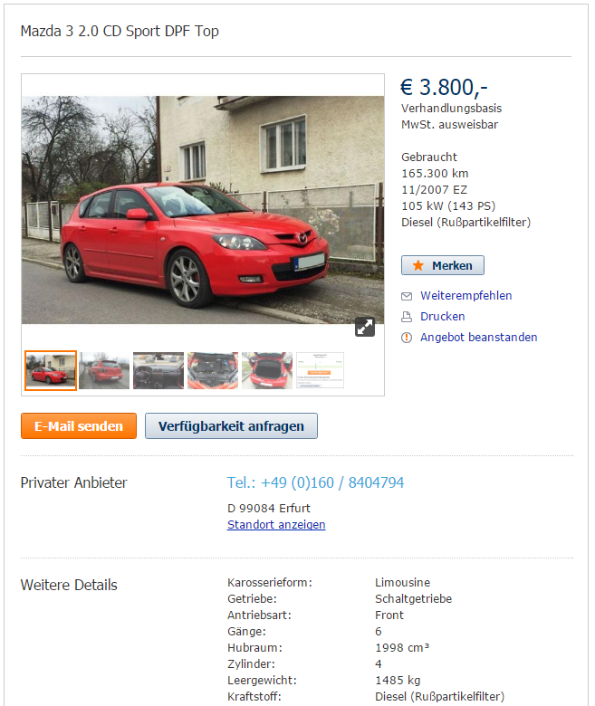This screenshot has height=706, width=595.
Task: Click the printer icon beside Drucken
Action: click(407, 317)
